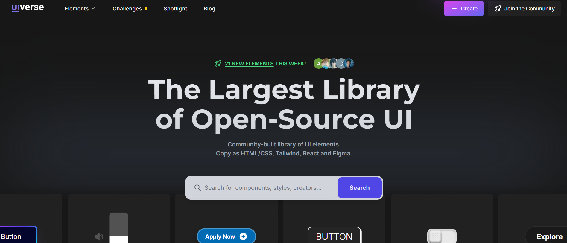Click the last contributor avatar photo
Image resolution: width=567 pixels, height=243 pixels.
349,63
